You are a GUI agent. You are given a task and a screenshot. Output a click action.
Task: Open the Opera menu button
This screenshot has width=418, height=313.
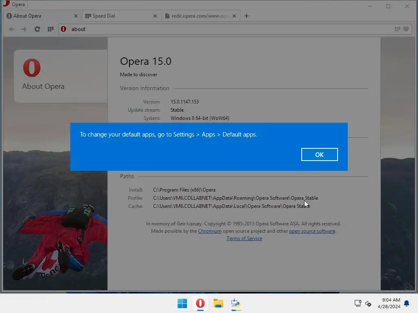pyautogui.click(x=15, y=4)
